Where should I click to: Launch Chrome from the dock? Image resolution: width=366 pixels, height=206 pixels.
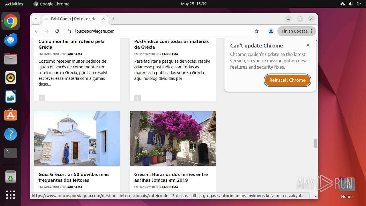11,21
